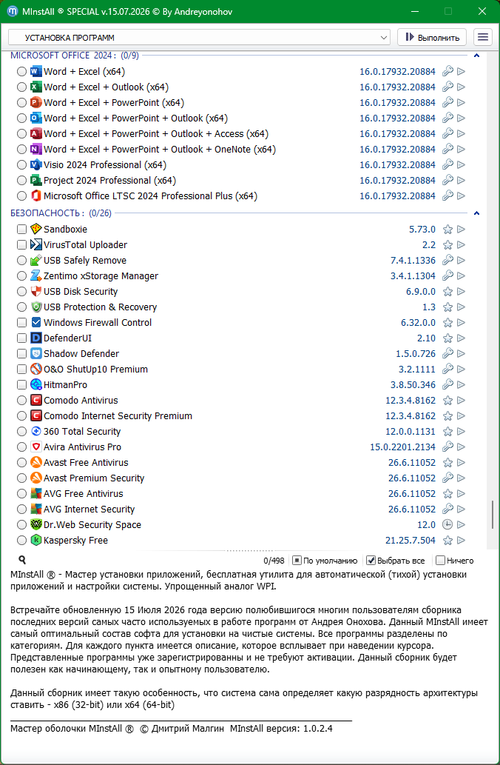Click the key icon for USB Safely Remove
This screenshot has width=500, height=765.
(447, 261)
